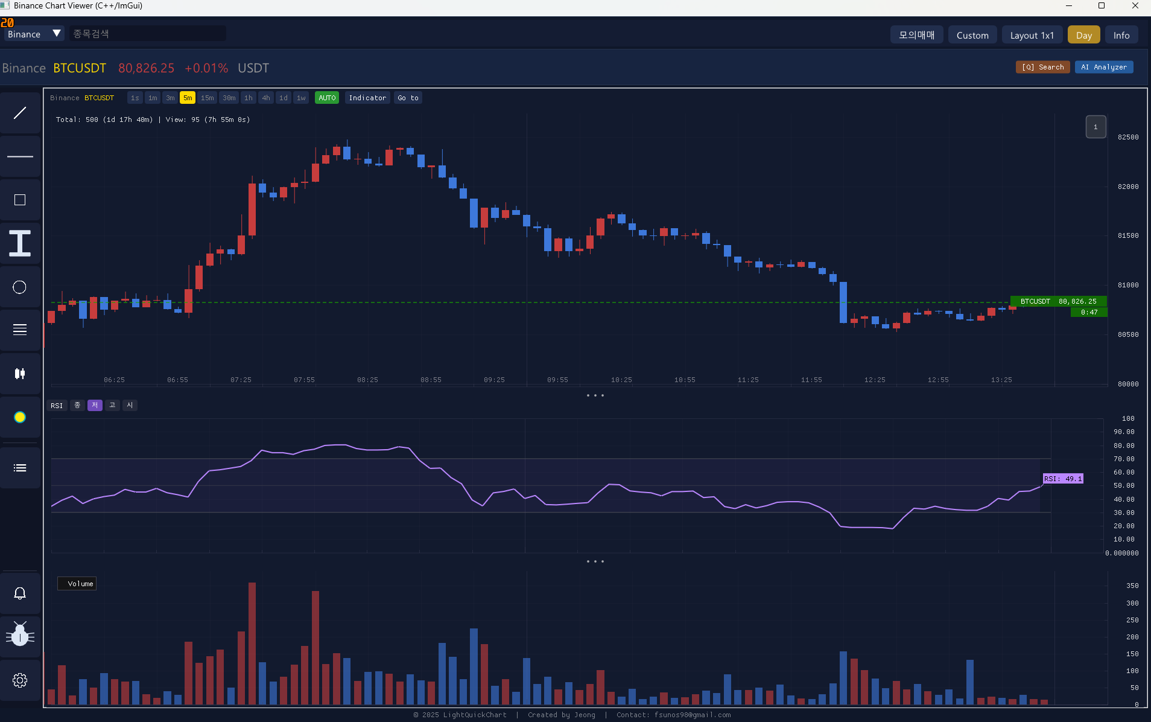The image size is (1151, 722).
Task: Close the Binance Chart Viewer window
Action: click(x=1135, y=6)
